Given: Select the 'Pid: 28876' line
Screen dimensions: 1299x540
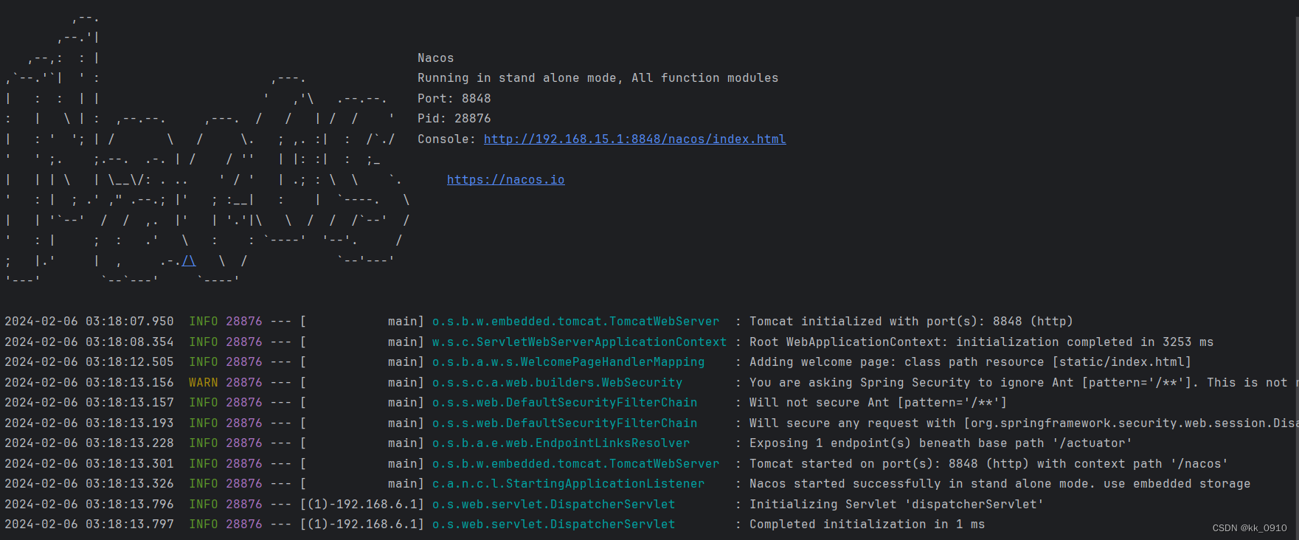Looking at the screenshot, I should pyautogui.click(x=454, y=118).
